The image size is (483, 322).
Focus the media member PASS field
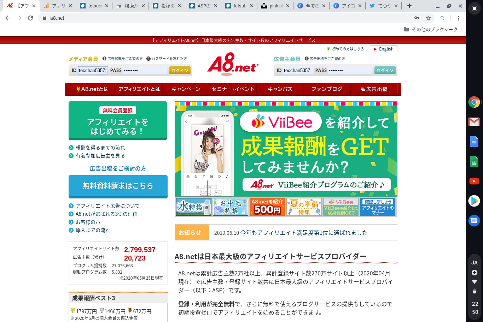point(145,70)
